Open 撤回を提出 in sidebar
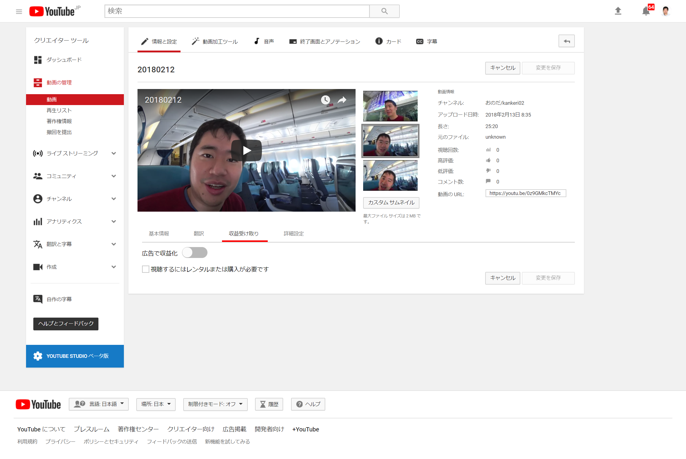The height and width of the screenshot is (459, 686). 59,132
